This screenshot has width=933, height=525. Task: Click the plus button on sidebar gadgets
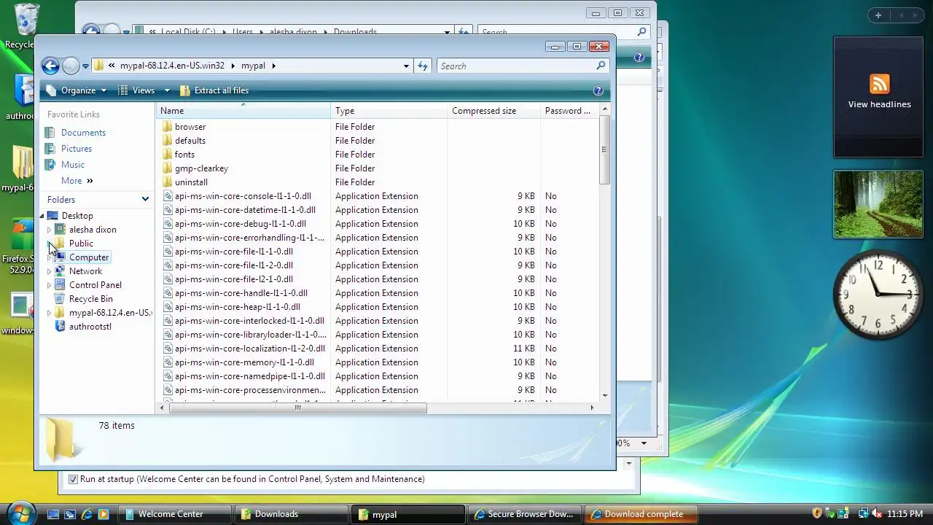click(878, 15)
